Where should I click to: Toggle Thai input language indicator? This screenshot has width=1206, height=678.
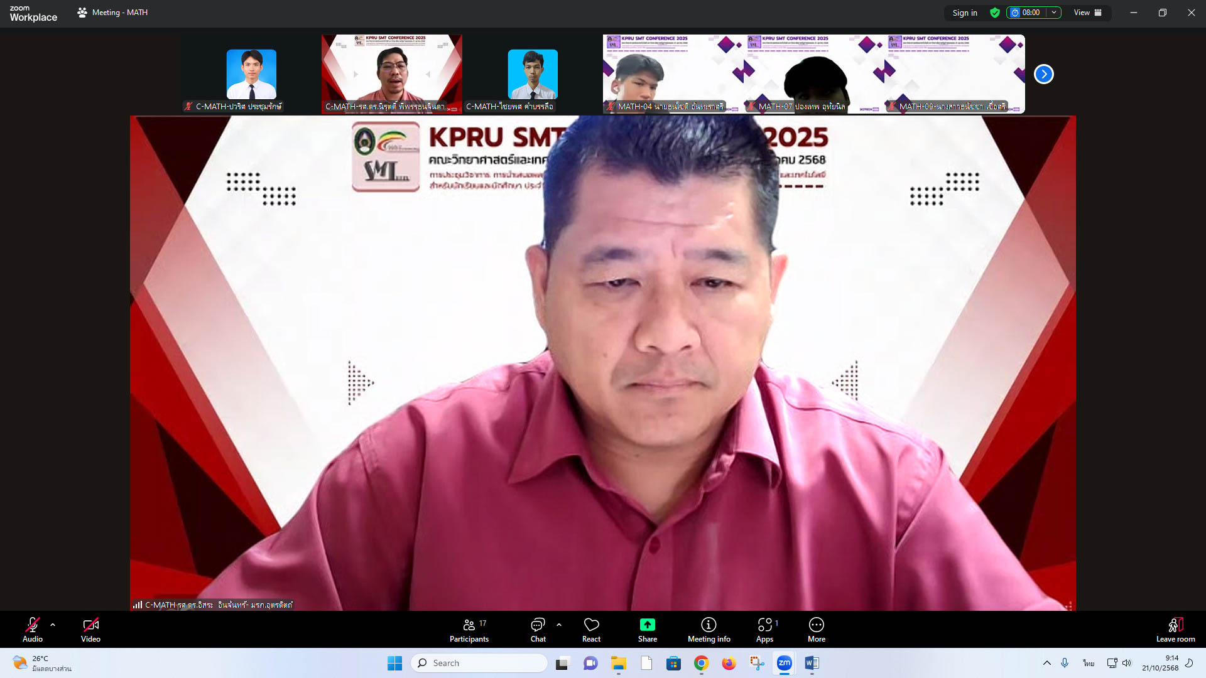1089,663
